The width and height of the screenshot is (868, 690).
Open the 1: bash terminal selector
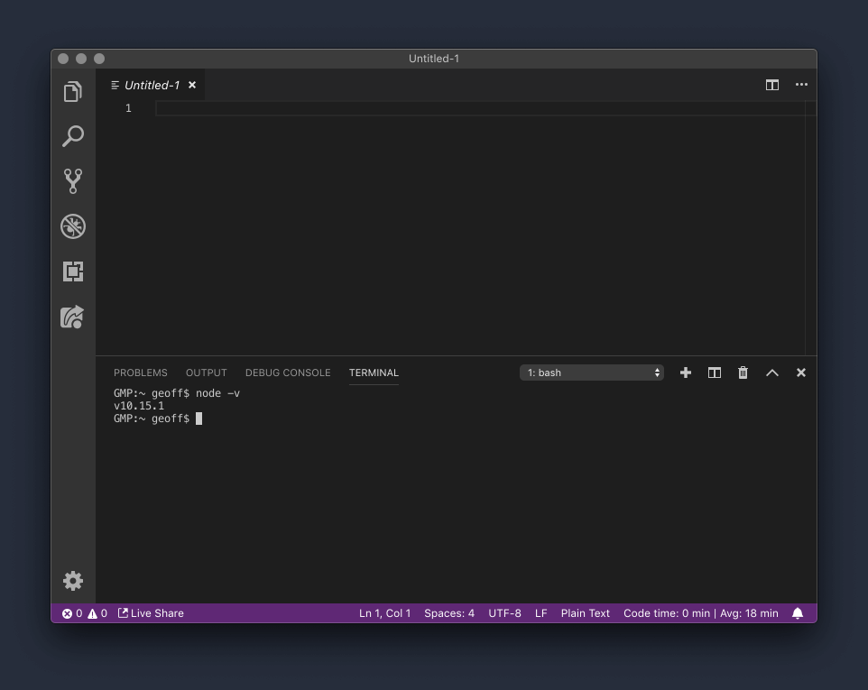(x=591, y=373)
